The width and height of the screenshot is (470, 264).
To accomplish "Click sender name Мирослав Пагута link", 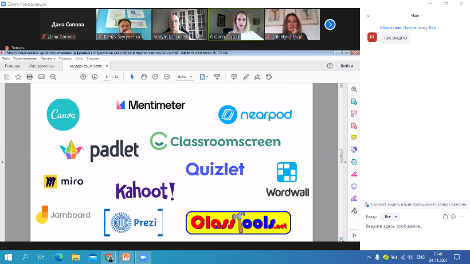I will [x=398, y=28].
